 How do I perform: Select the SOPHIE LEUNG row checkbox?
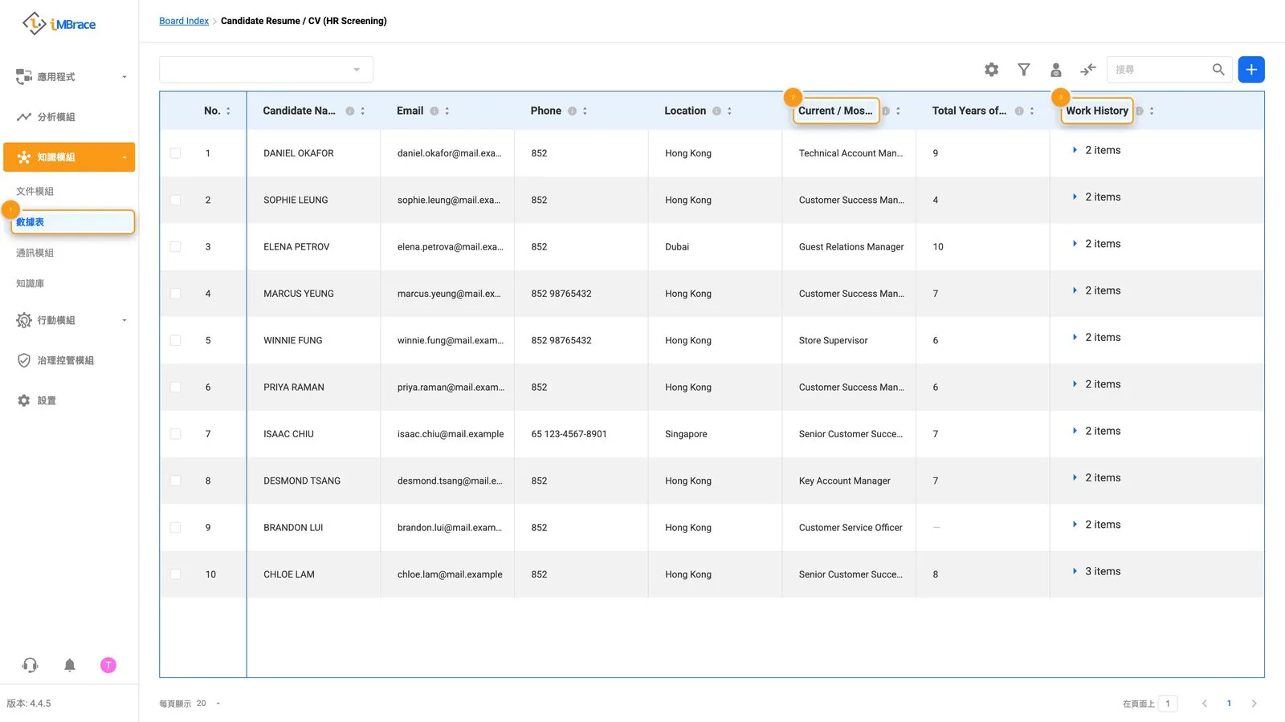[175, 200]
